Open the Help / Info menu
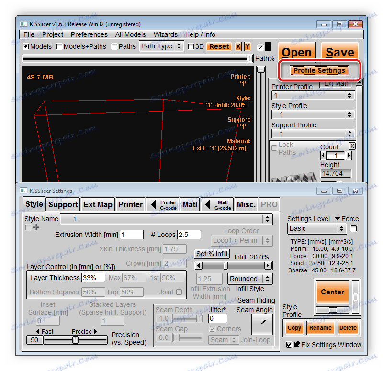Image resolution: width=383 pixels, height=371 pixels. coord(200,34)
